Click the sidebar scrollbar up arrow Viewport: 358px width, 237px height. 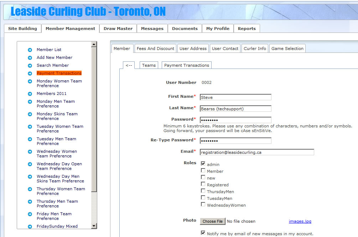coord(94,44)
